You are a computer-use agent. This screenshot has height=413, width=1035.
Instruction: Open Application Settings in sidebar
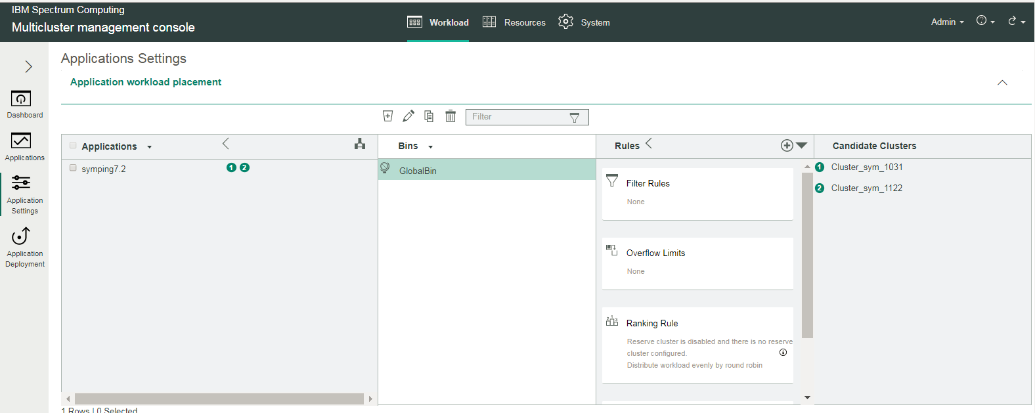click(x=24, y=194)
